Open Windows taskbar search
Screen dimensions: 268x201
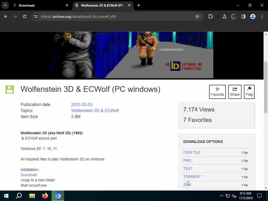19,196
